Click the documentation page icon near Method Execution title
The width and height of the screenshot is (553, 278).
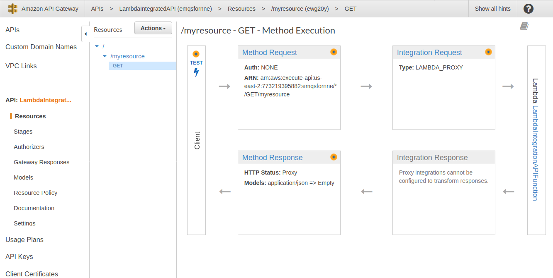coord(524,26)
